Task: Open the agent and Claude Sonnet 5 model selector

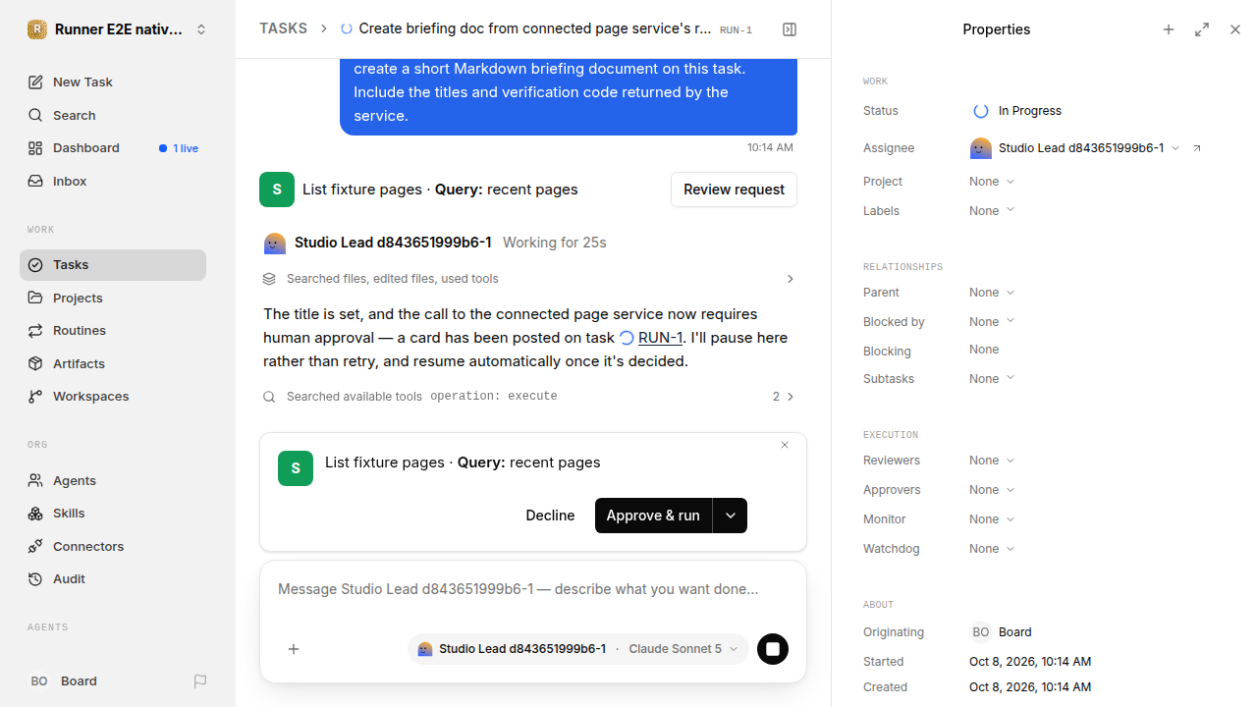Action: tap(577, 649)
